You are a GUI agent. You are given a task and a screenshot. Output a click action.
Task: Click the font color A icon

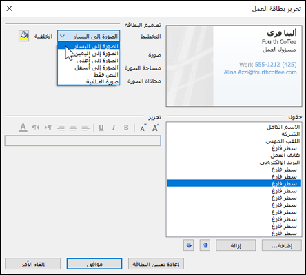coord(23,128)
